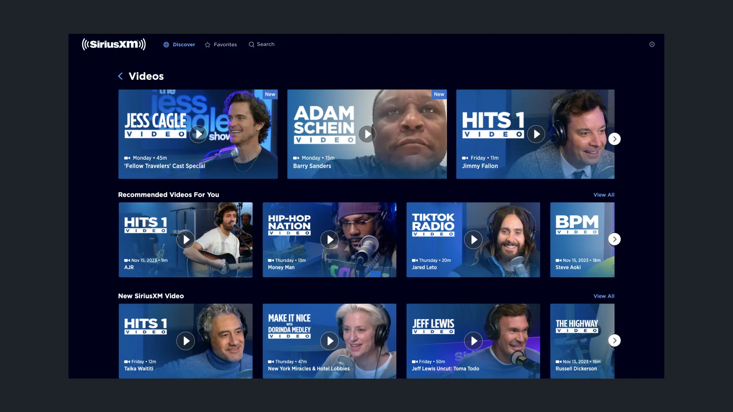Play the Hits 1 Taika Waititi video
Viewport: 733px width, 412px height.
[186, 341]
